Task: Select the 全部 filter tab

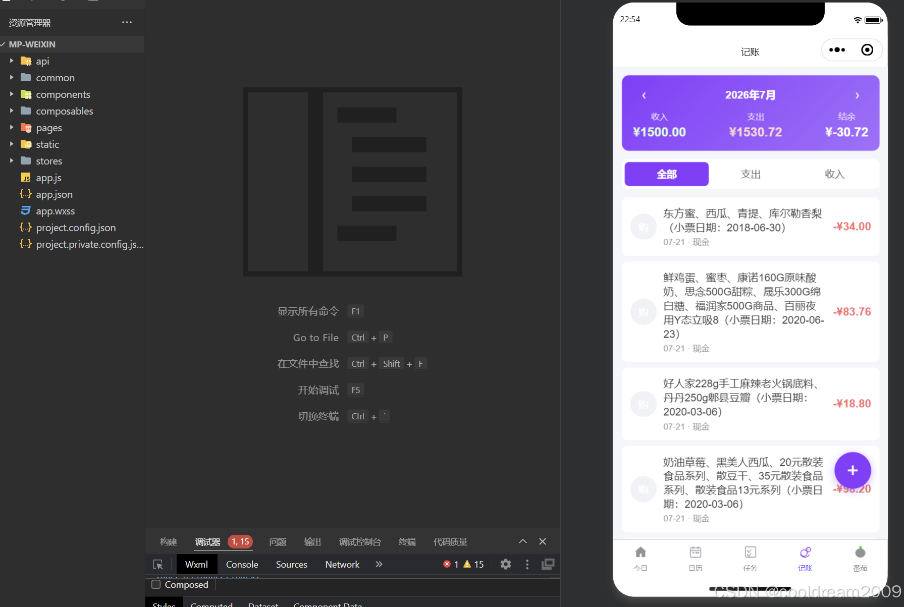Action: [x=667, y=174]
